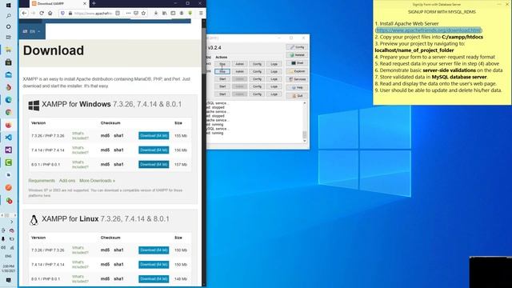The image size is (512, 288).
Task: Click highlighted Stop in second module row
Action: [x=222, y=71]
